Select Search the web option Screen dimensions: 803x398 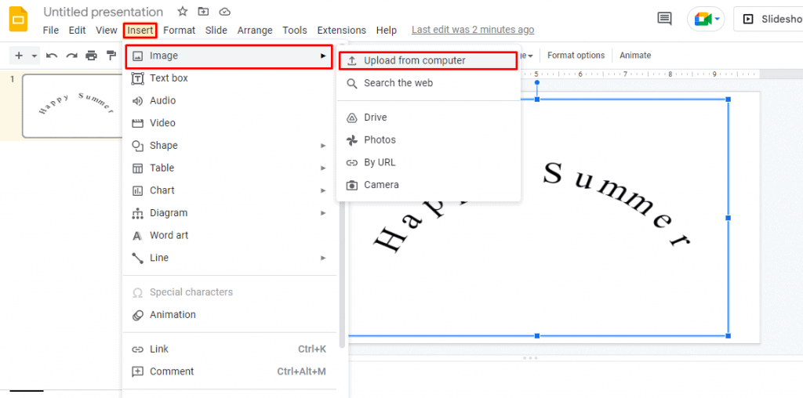(x=429, y=83)
